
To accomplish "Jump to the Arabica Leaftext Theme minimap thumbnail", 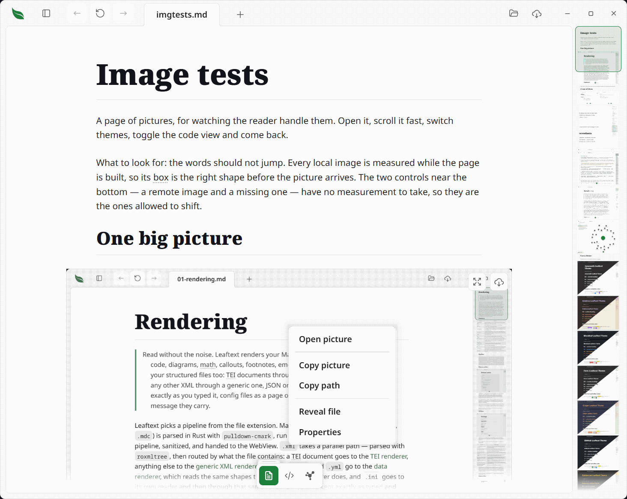I will 598,313.
